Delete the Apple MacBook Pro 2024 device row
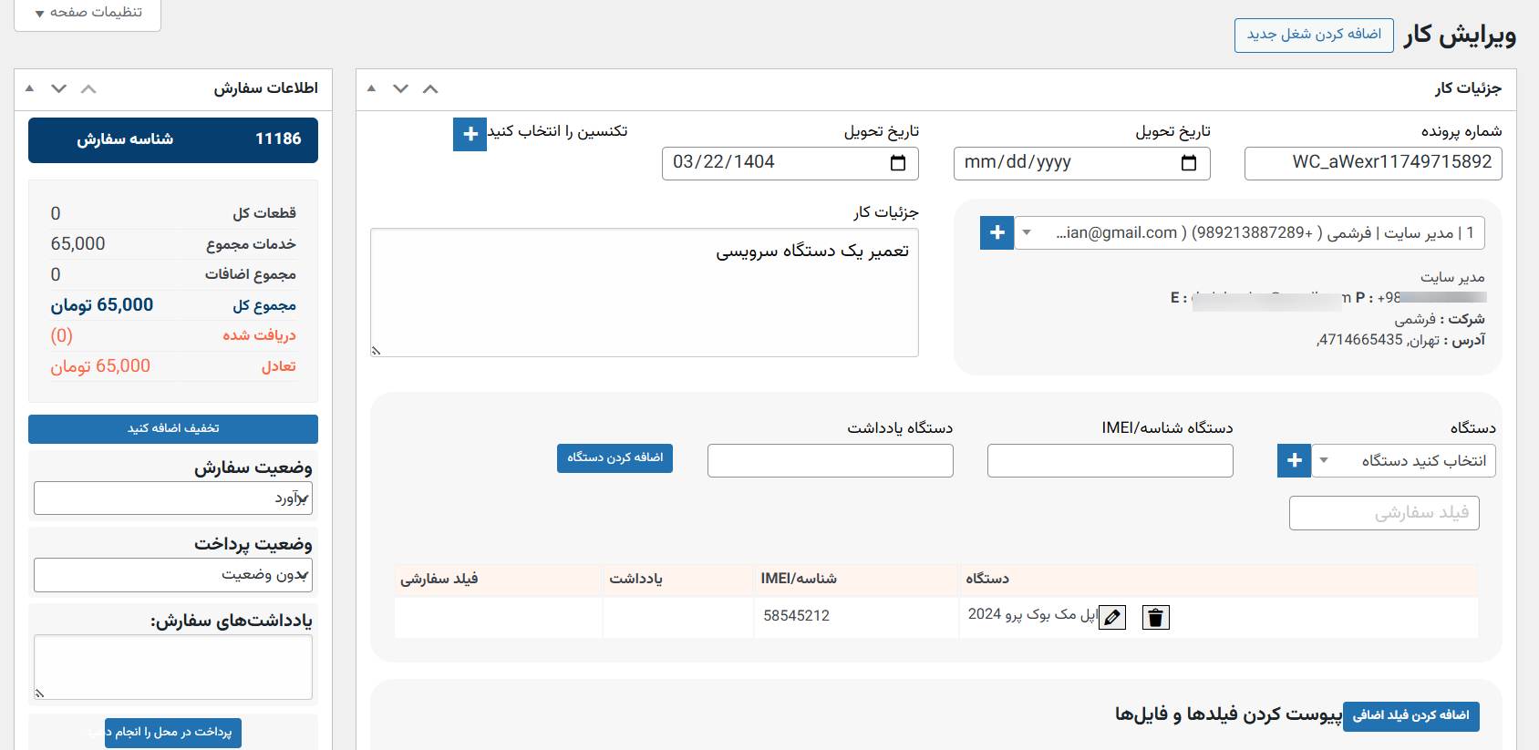The height and width of the screenshot is (750, 1539). tap(1155, 617)
